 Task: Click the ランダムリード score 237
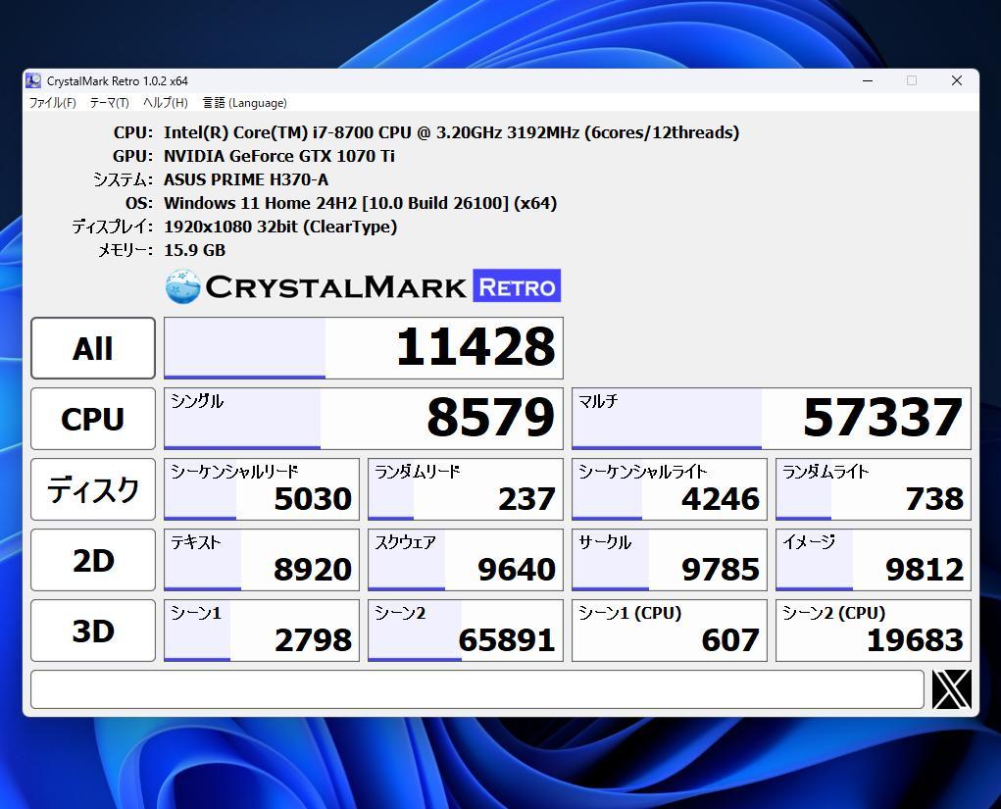click(466, 489)
